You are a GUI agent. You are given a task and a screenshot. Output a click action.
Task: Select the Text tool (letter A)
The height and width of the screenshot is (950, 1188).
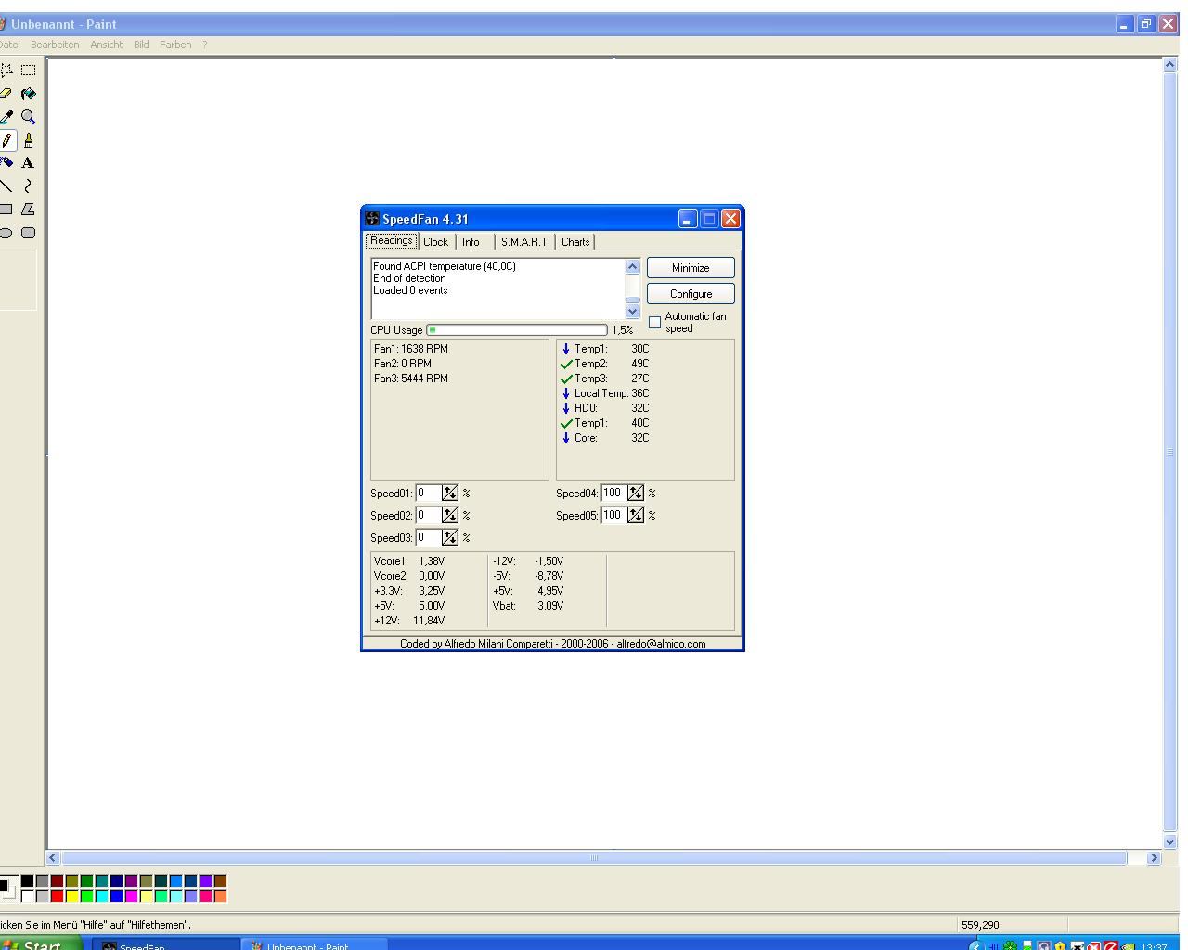pos(29,163)
